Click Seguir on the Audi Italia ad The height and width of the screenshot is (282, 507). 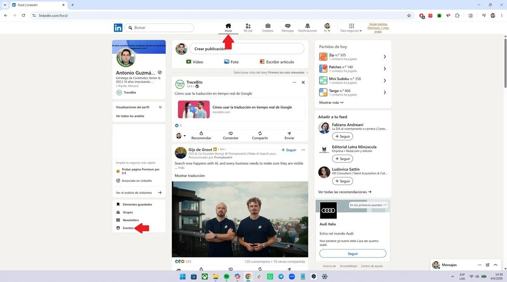click(353, 254)
